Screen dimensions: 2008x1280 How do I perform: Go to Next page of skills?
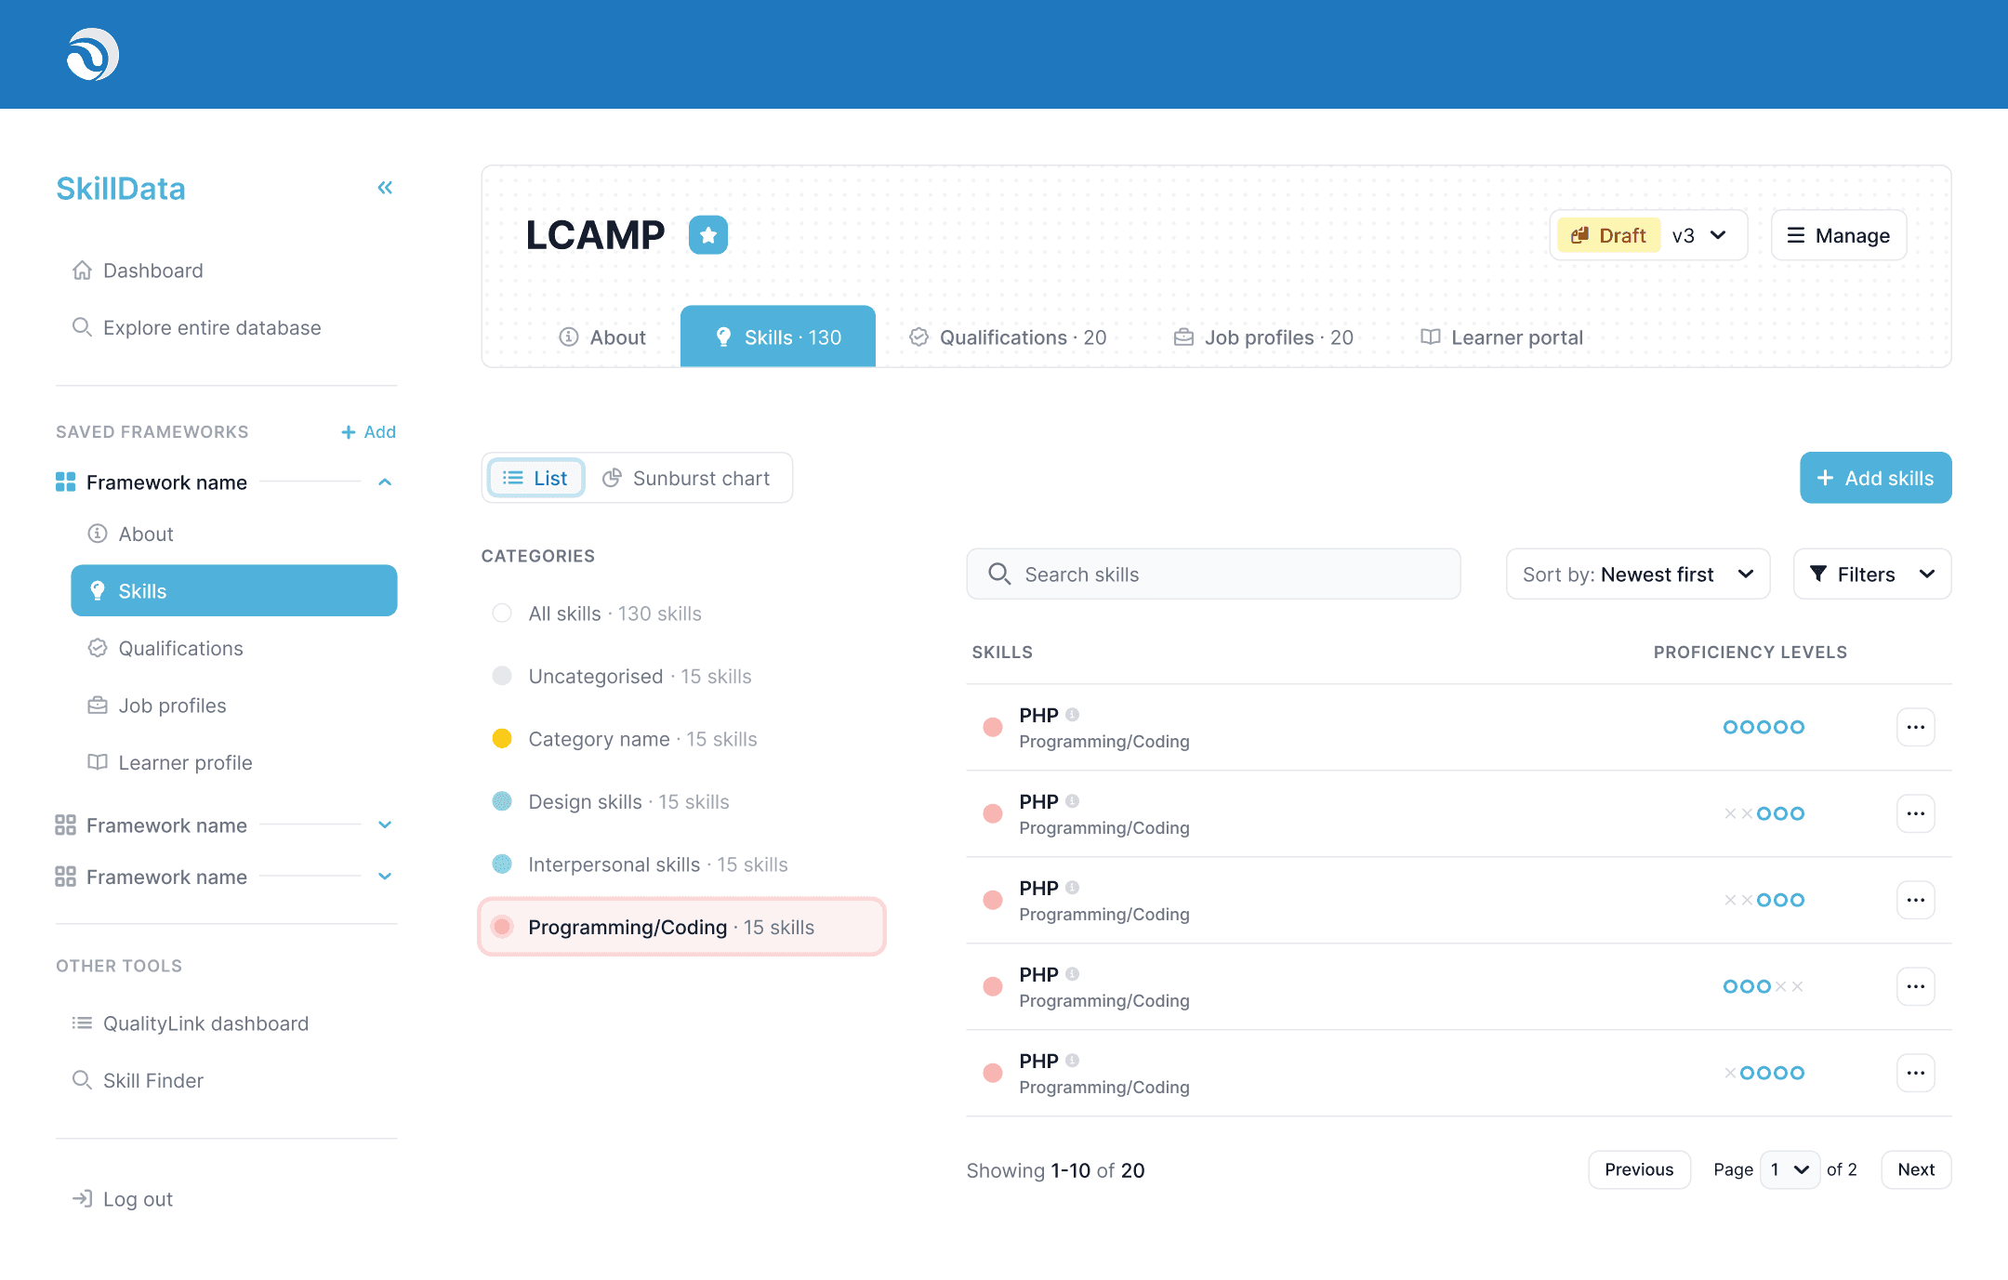[x=1915, y=1169]
